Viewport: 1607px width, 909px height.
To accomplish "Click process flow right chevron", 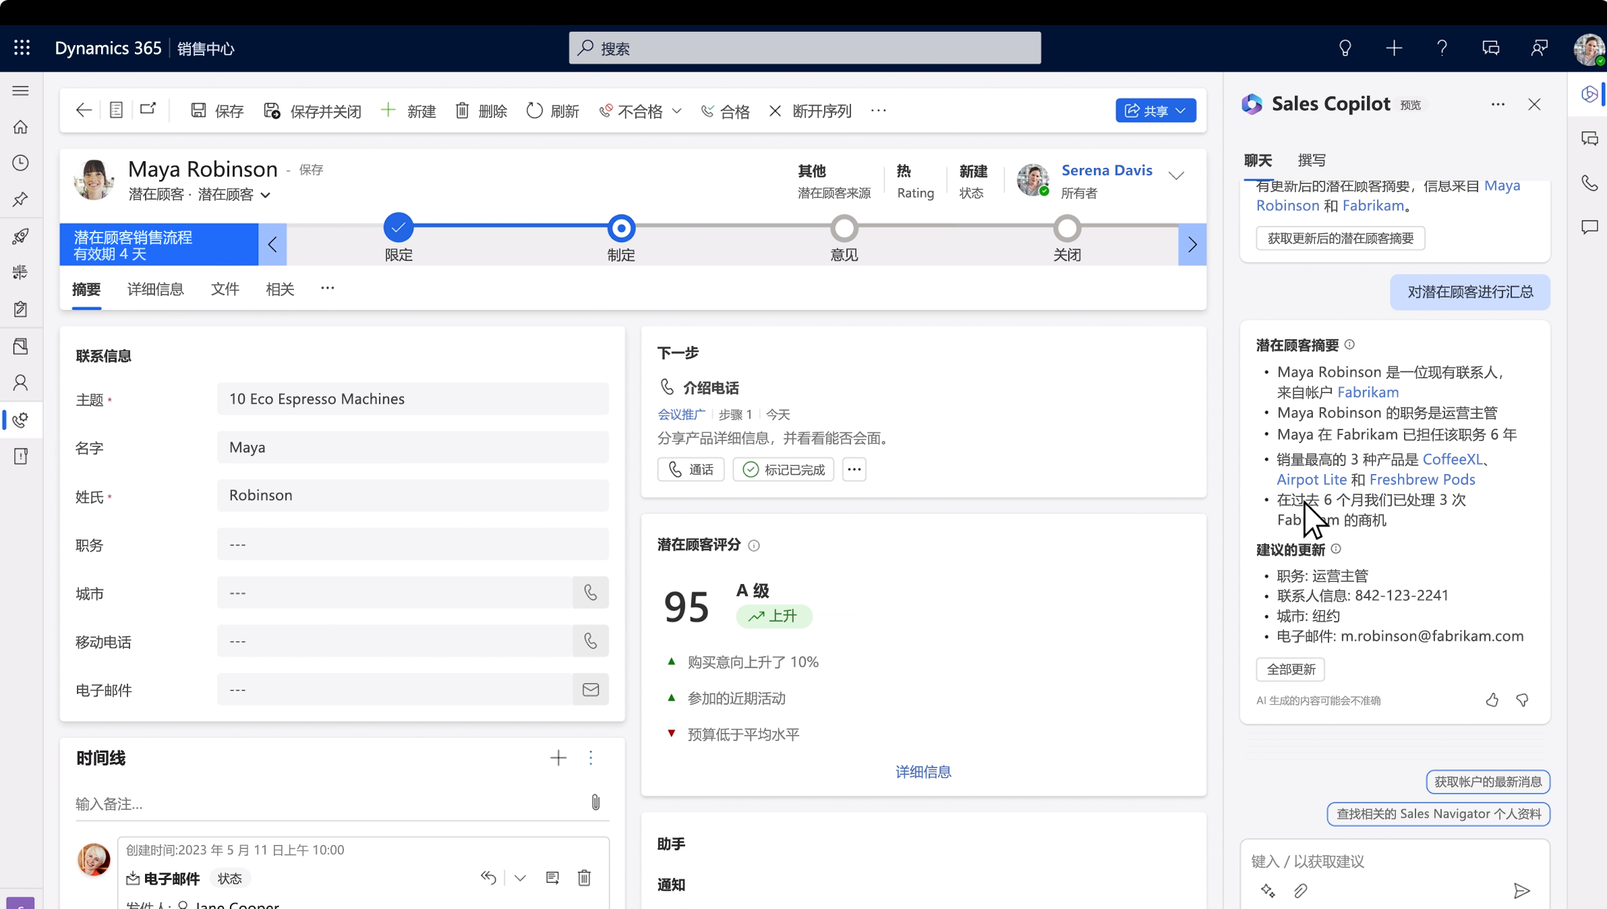I will pos(1192,244).
